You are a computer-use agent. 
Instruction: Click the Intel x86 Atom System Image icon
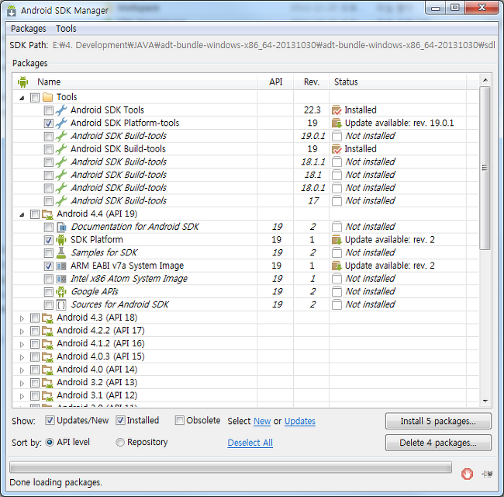61,279
